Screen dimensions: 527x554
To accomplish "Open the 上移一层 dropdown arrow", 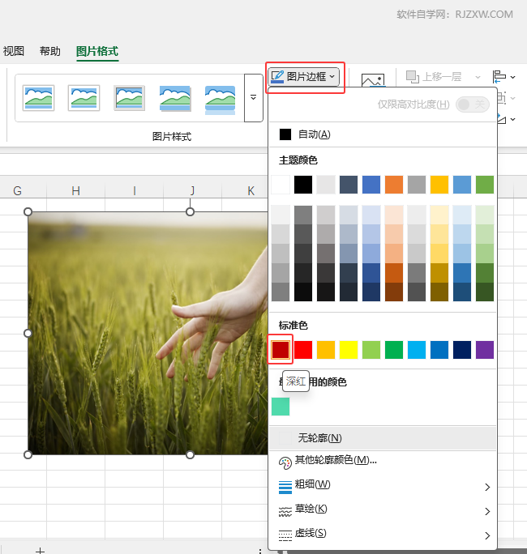I will coord(478,77).
